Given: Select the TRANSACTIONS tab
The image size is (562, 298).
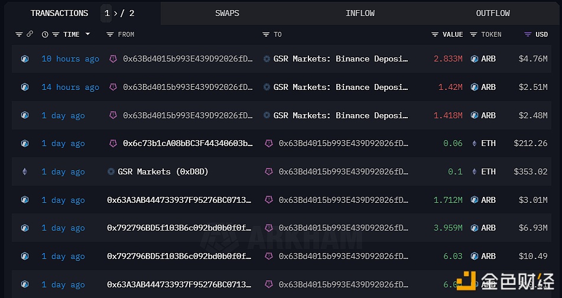Looking at the screenshot, I should click(59, 13).
